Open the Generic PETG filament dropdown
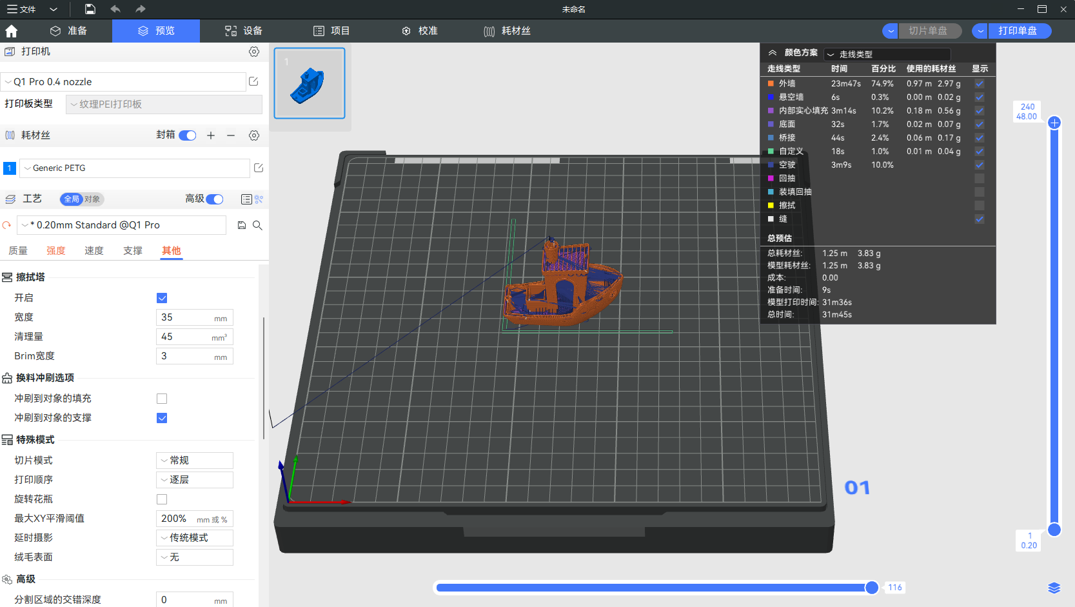The width and height of the screenshot is (1075, 607). pos(134,168)
